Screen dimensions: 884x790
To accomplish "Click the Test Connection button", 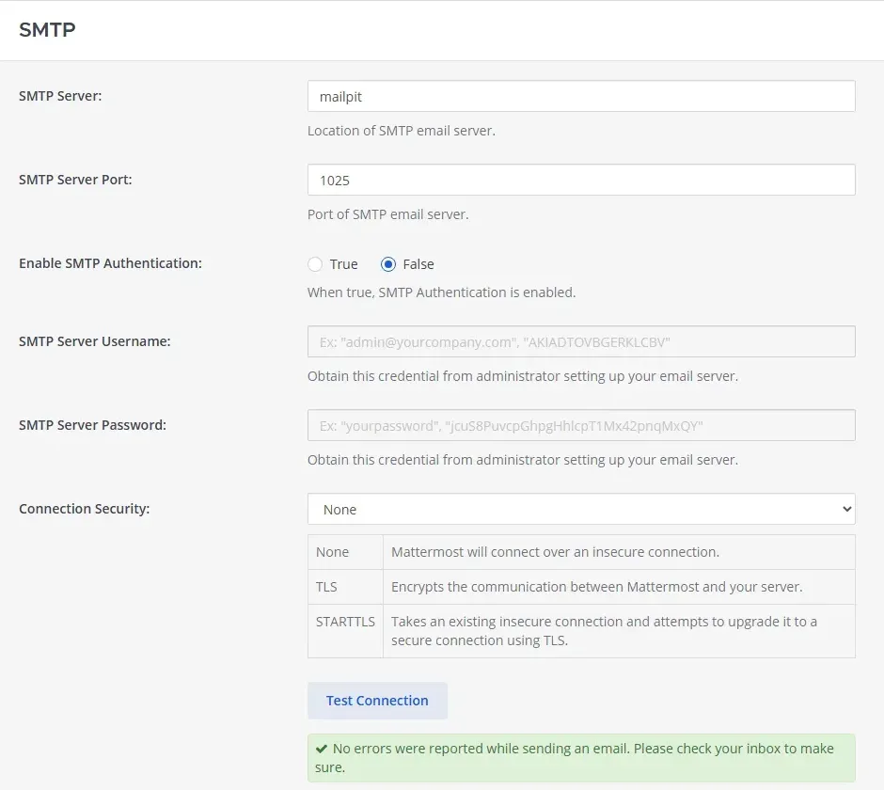I will coord(377,701).
